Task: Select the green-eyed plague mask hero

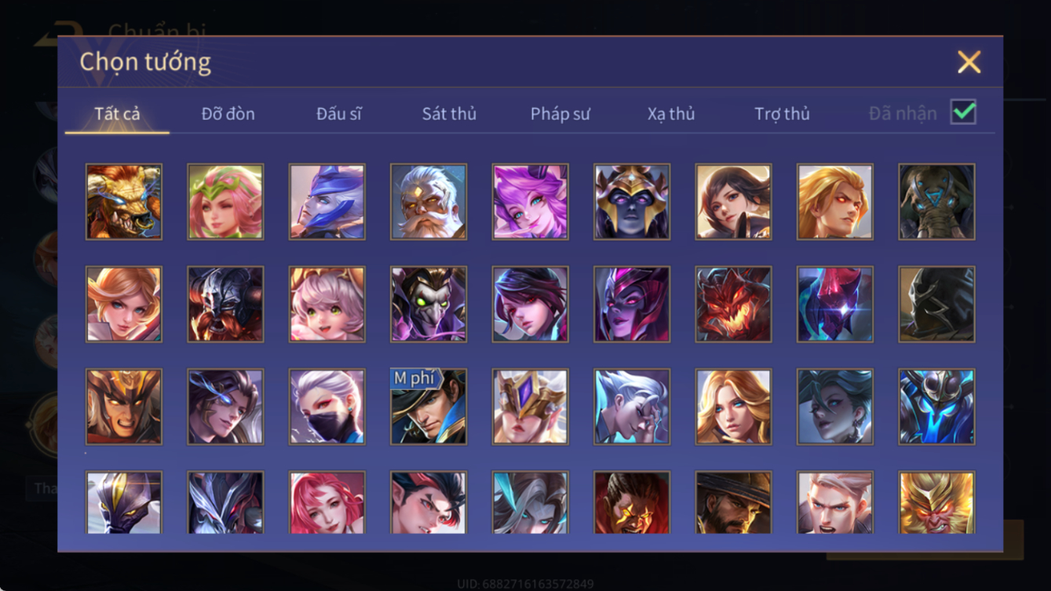Action: pos(429,305)
